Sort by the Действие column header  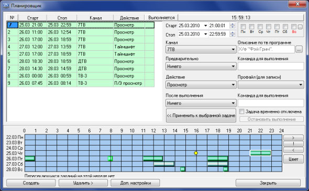tap(129, 17)
